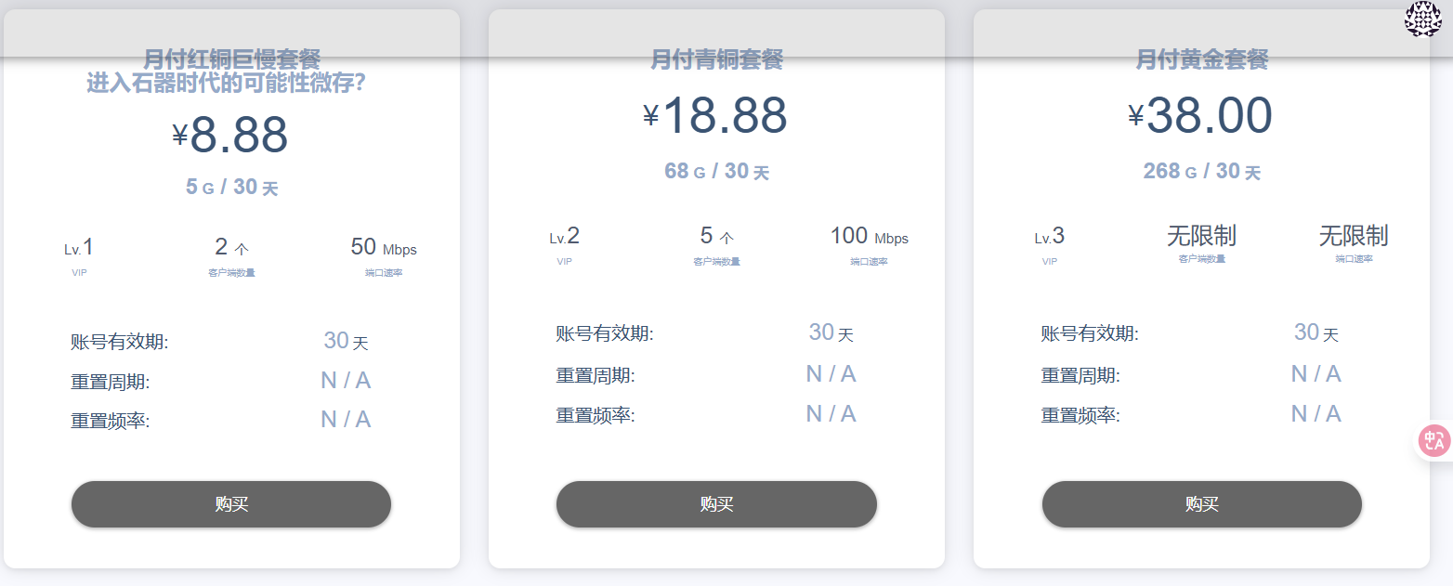Viewport: 1453px width, 586px height.
Task: Click the ¥18.88 price text
Action: [715, 116]
